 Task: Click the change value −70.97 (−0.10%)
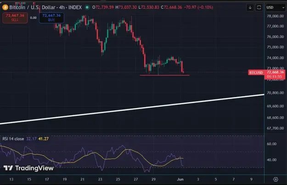198,7
